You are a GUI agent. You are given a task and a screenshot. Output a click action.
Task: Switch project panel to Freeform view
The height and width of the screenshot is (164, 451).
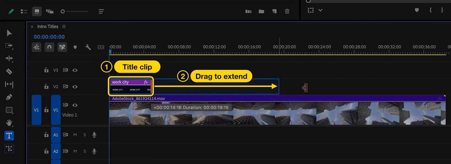click(50, 12)
